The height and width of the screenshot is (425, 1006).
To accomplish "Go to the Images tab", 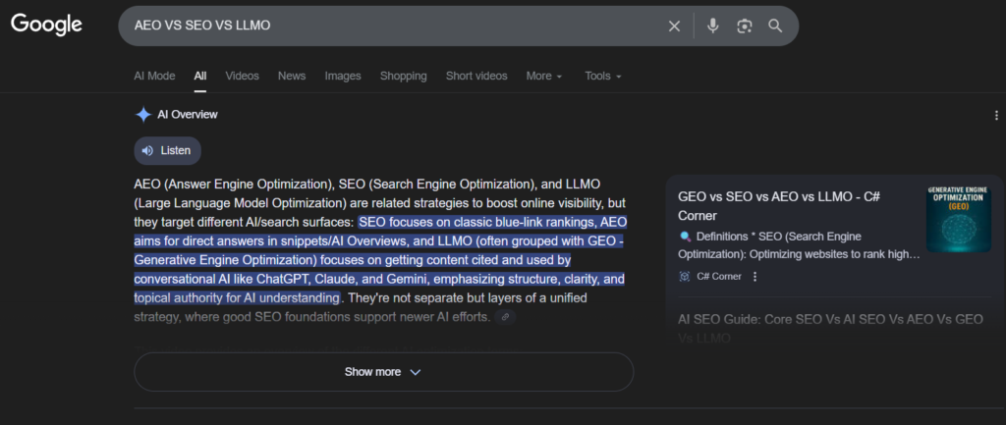I will pos(343,76).
